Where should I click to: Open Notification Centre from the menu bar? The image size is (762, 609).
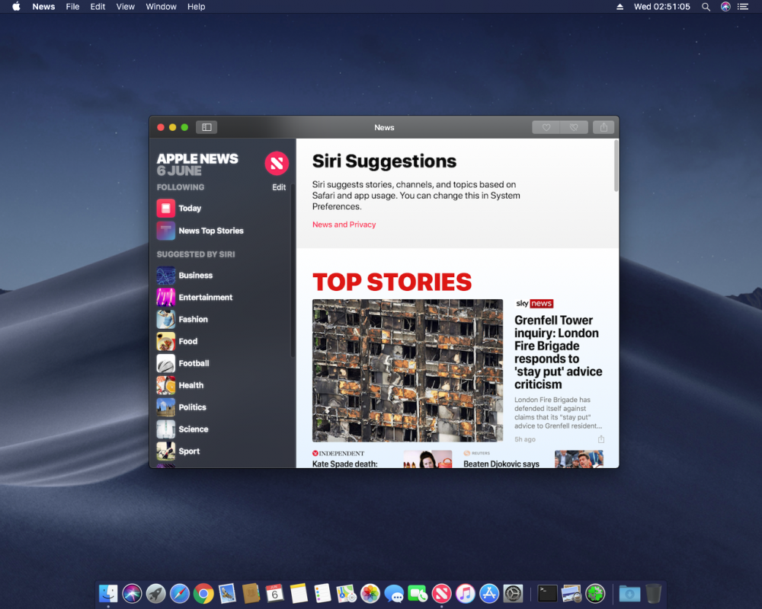[x=742, y=7]
